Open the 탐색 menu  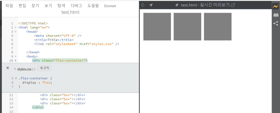point(61,6)
